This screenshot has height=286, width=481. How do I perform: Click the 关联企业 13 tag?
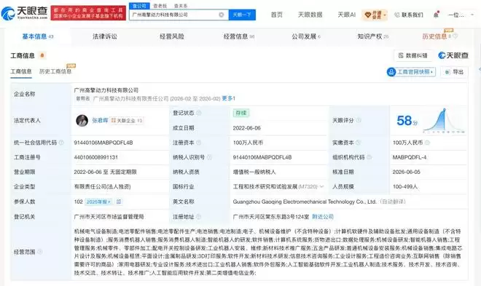[x=127, y=121]
